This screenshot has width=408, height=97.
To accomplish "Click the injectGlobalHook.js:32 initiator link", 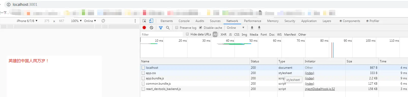I will (320, 89).
